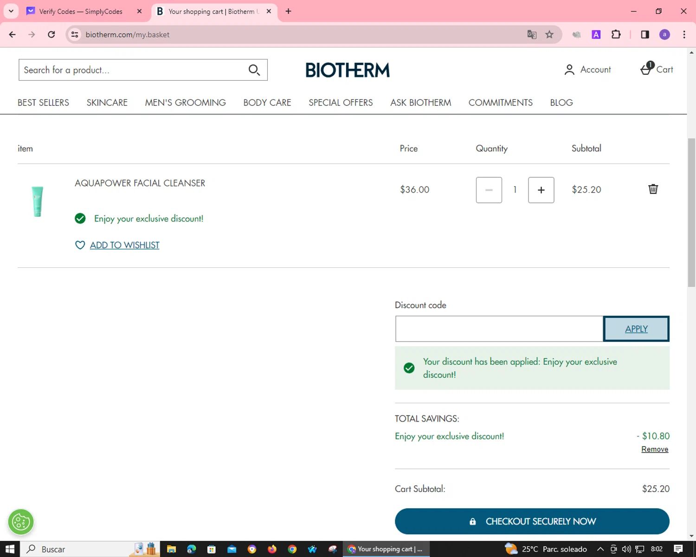The width and height of the screenshot is (696, 557).
Task: Click the gray bird extension icon
Action: click(576, 34)
